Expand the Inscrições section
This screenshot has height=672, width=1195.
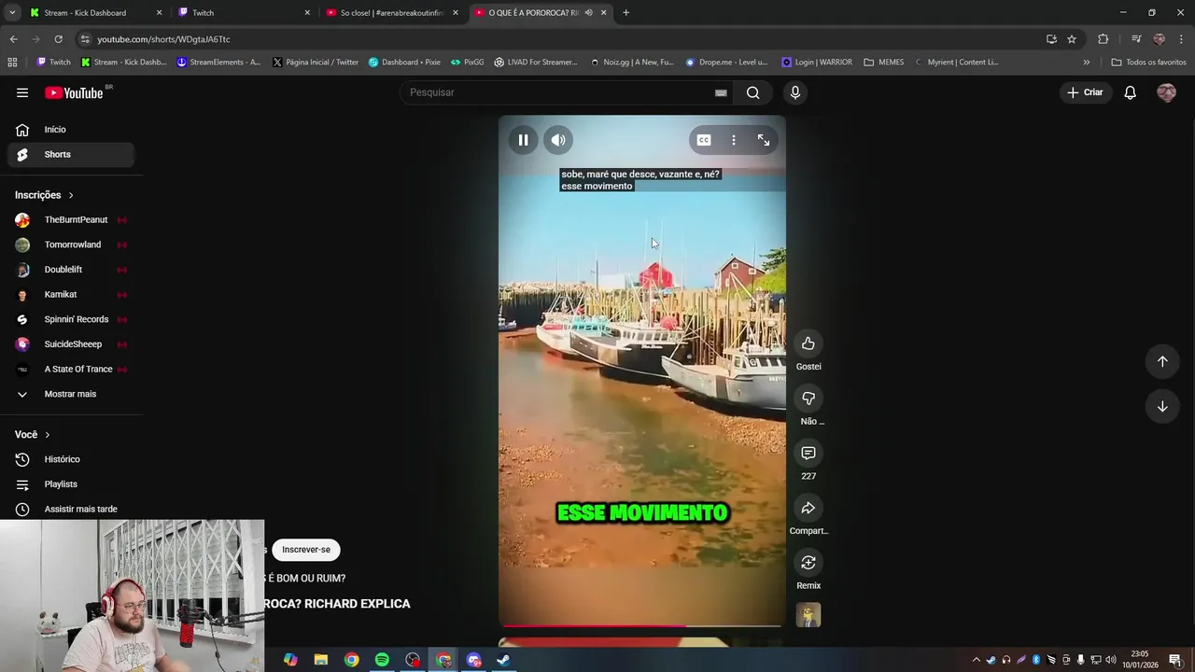[x=45, y=195]
